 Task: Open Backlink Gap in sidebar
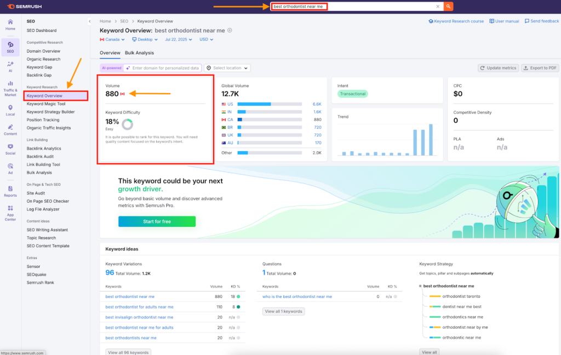pos(39,75)
